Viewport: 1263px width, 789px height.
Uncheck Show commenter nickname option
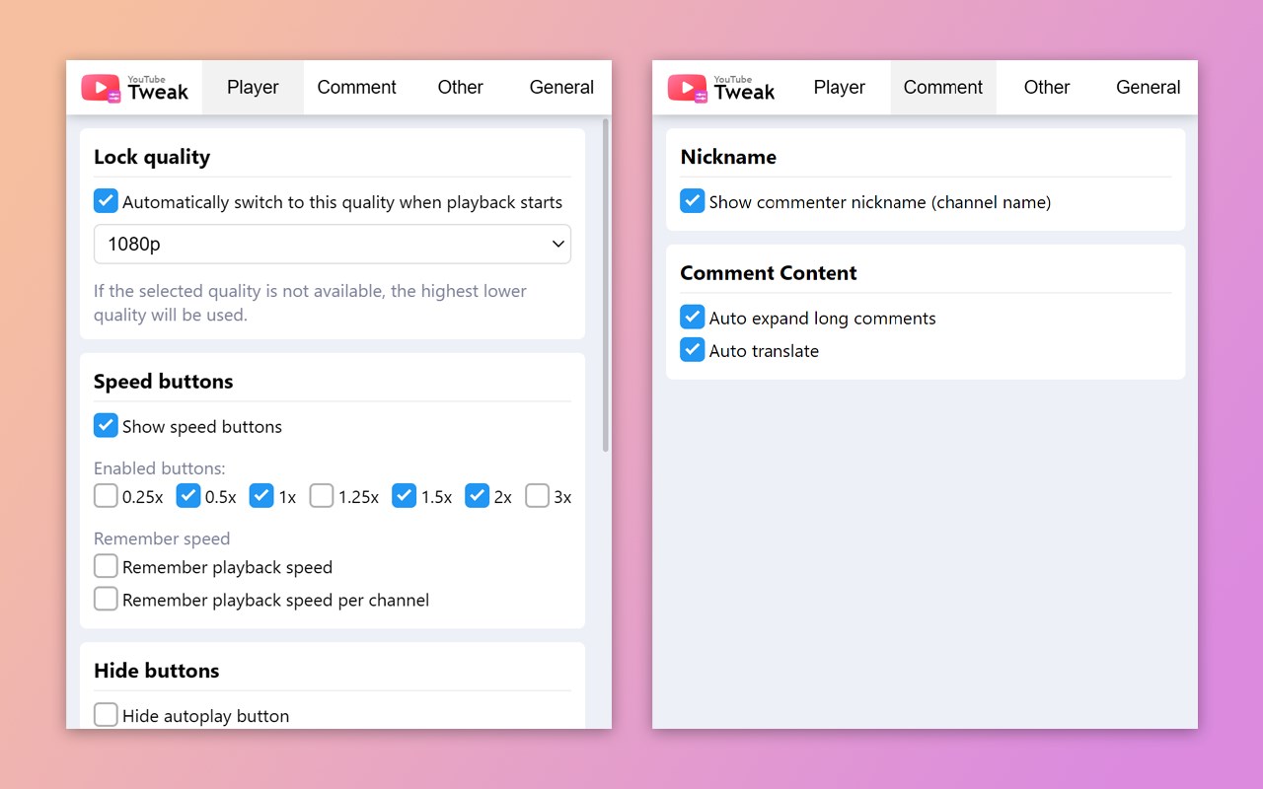(693, 201)
